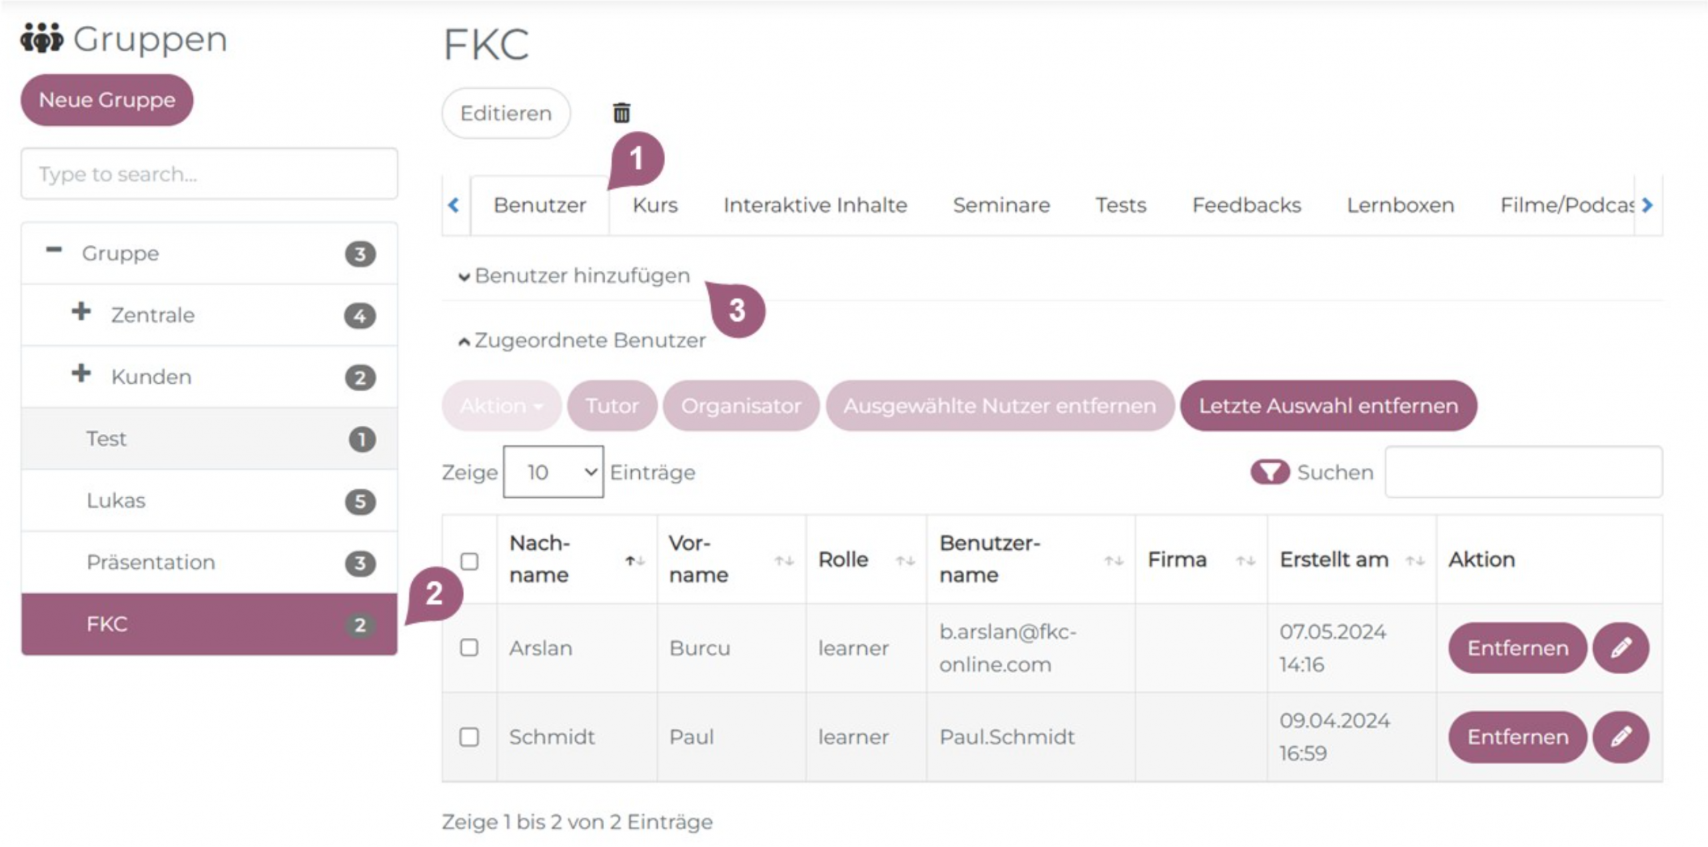Image resolution: width=1708 pixels, height=847 pixels.
Task: Click the trash icon to delete group FKC
Action: pos(621,113)
